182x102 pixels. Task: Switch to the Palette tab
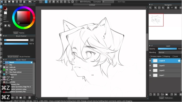coord(22,33)
